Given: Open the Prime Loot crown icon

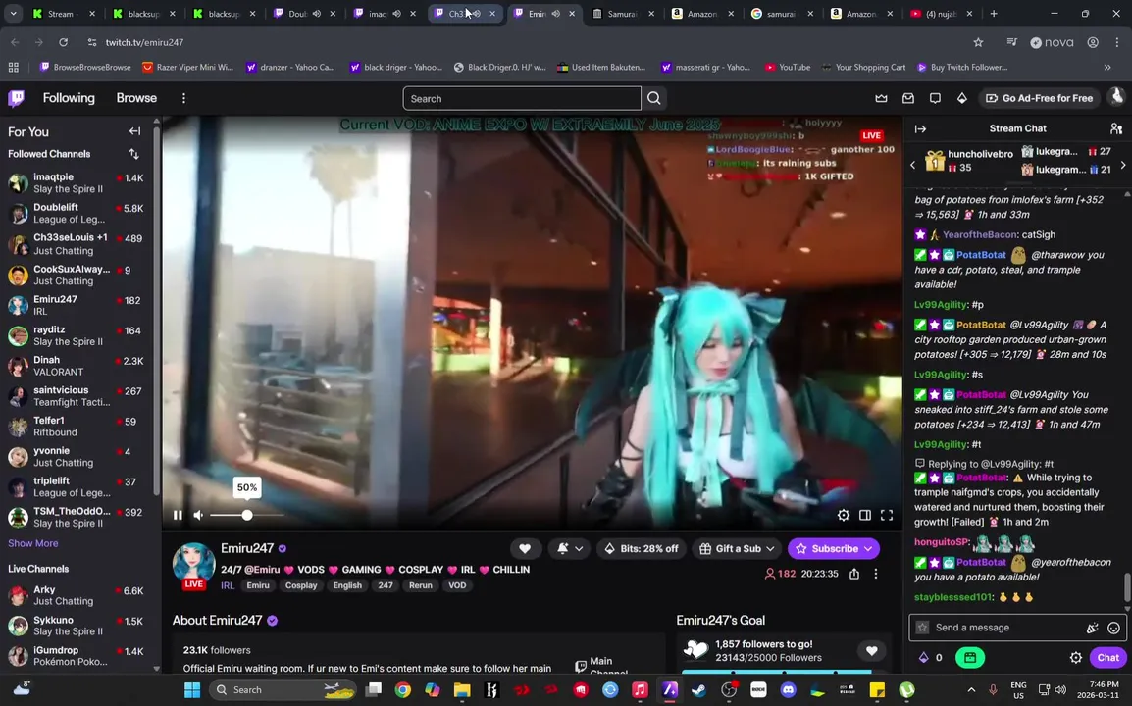Looking at the screenshot, I should [881, 98].
